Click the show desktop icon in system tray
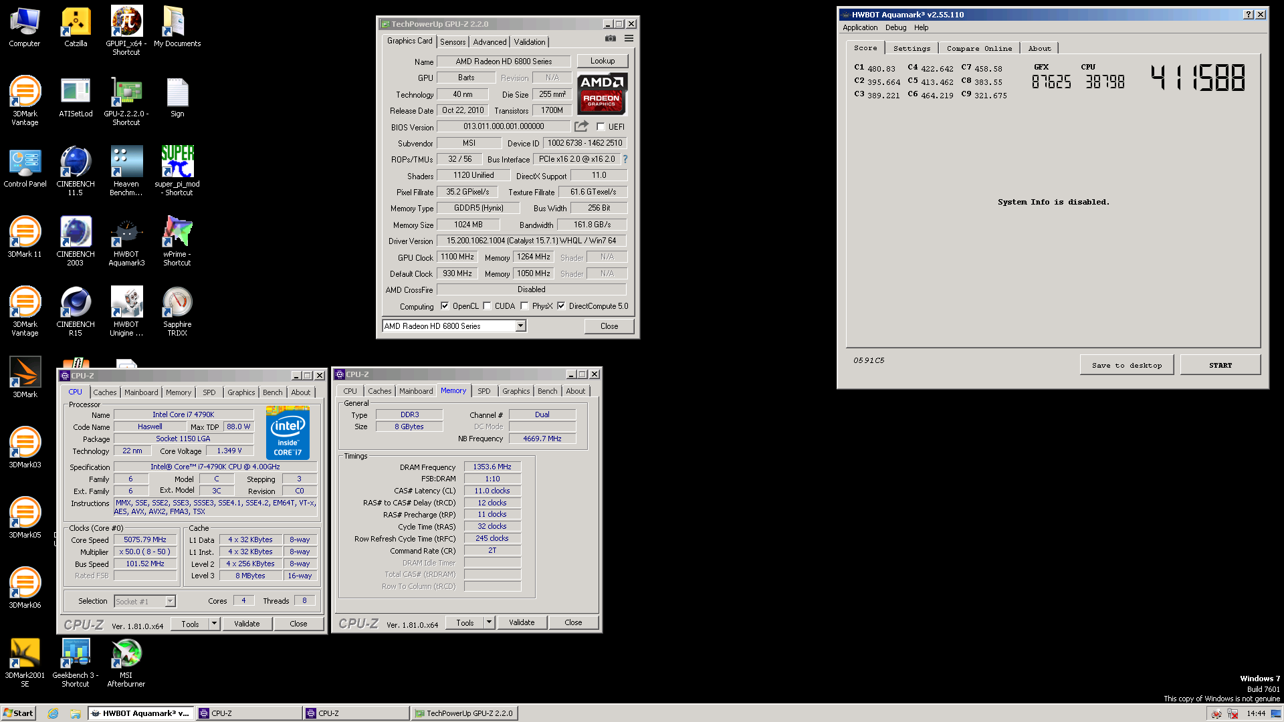This screenshot has height=722, width=1284. coord(1276,713)
